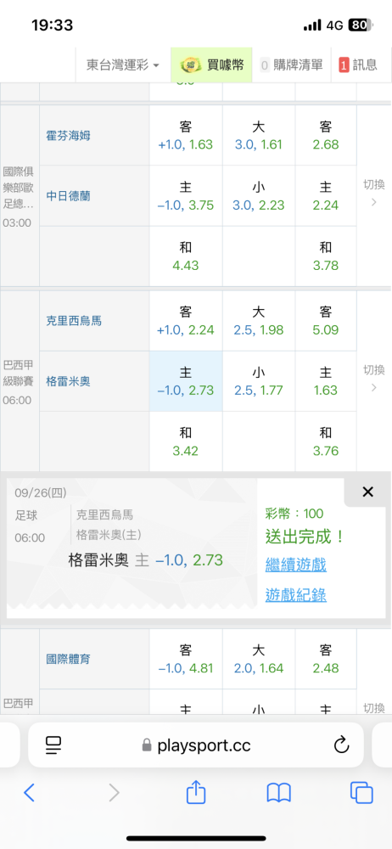Image resolution: width=392 pixels, height=849 pixels.
Task: Open the 東台灣運彩 dropdown
Action: 123,65
